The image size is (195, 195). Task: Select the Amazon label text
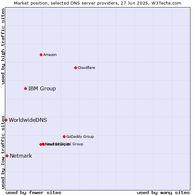50,55
